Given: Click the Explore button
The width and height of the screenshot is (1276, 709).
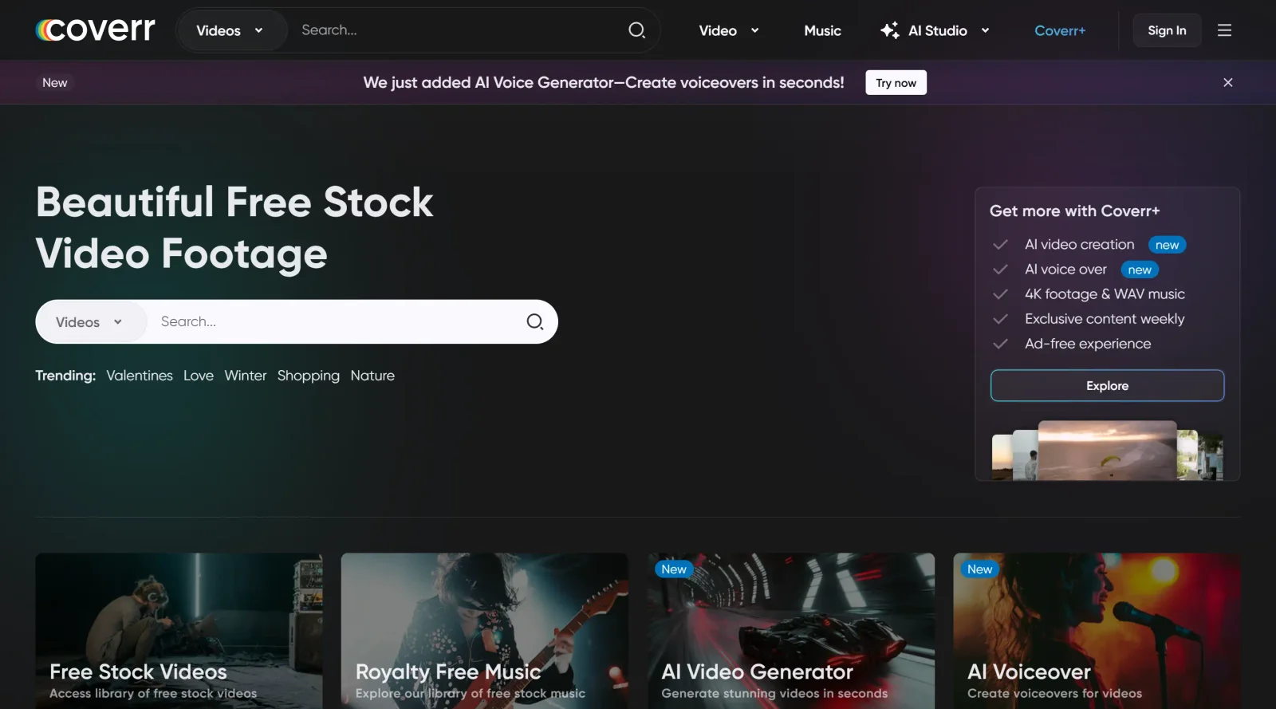Looking at the screenshot, I should (x=1107, y=385).
